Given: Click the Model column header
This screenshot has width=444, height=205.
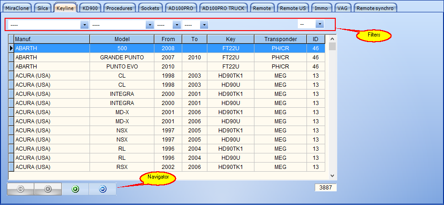Looking at the screenshot, I should coord(122,39).
